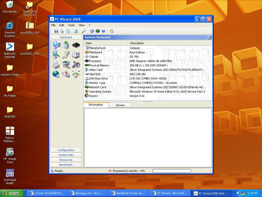Expand the Hardware category panel
This screenshot has height=197, width=262.
66,37
